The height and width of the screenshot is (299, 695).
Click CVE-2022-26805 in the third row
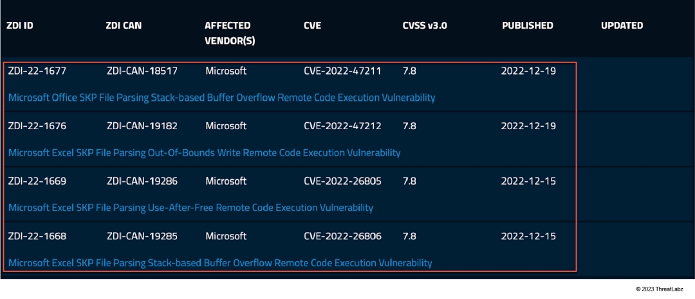click(342, 181)
